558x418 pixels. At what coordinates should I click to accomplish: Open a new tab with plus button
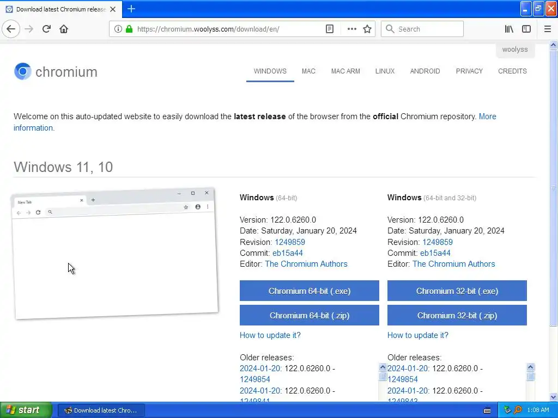[131, 9]
